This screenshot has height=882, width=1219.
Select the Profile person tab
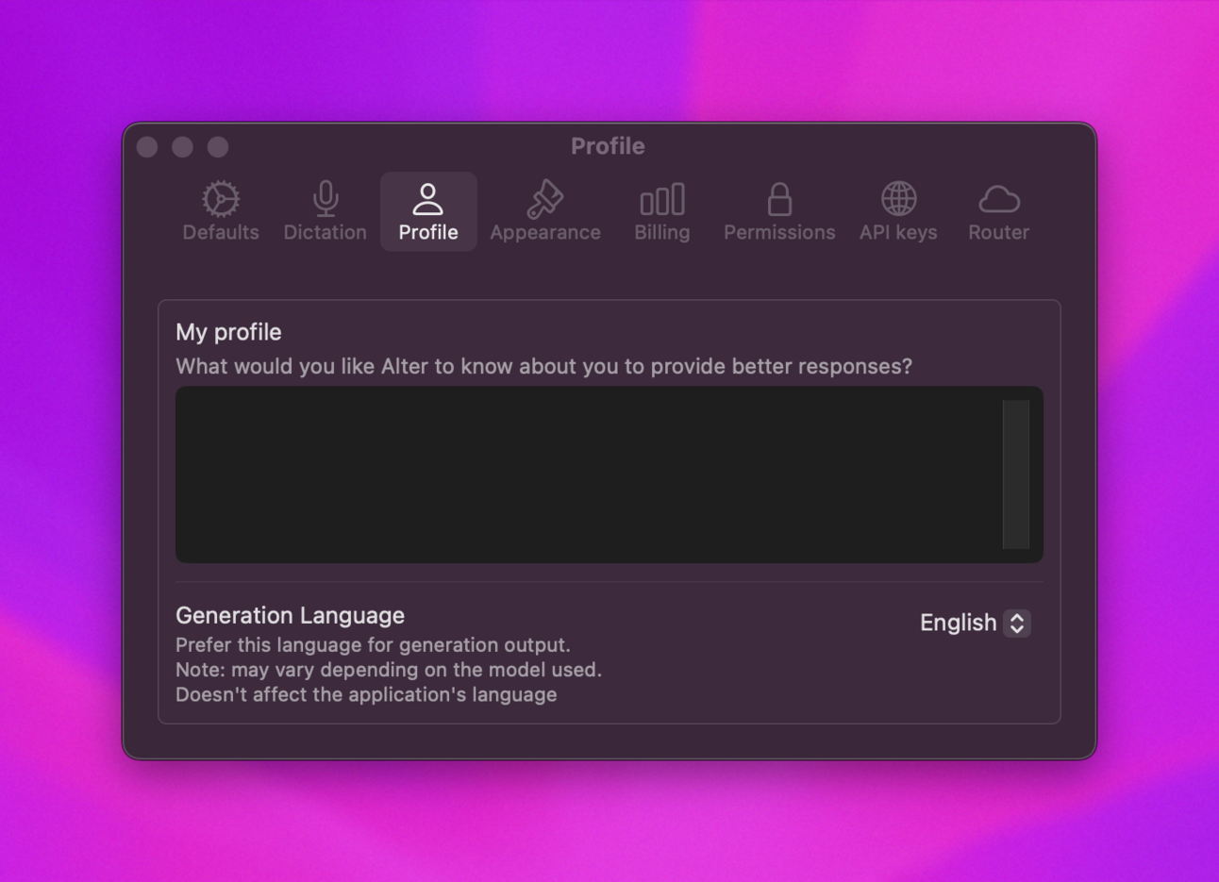pos(428,212)
